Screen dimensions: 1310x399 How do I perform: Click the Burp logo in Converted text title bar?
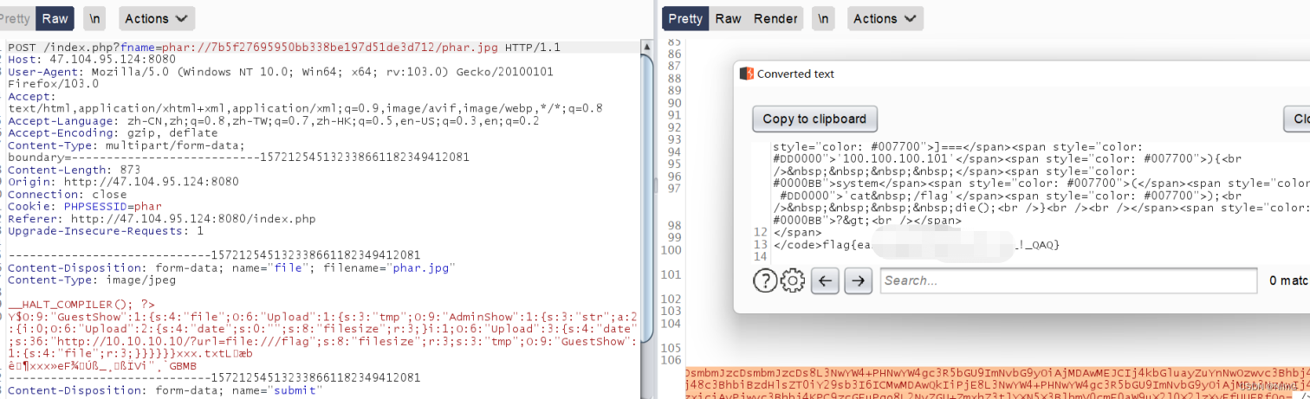(x=746, y=74)
